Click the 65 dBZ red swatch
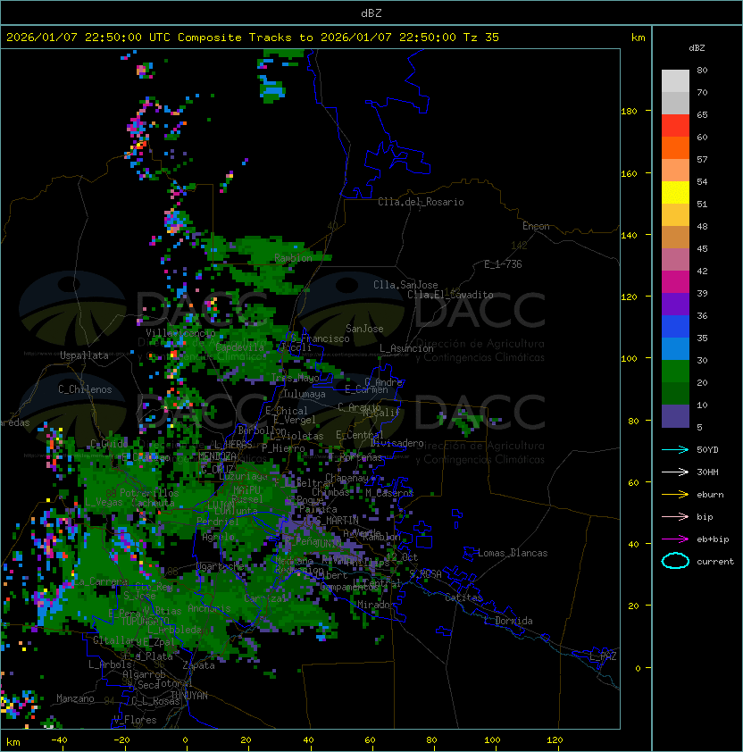Image resolution: width=743 pixels, height=752 pixels. 675,126
